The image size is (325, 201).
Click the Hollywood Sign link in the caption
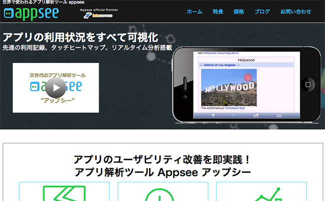(x=235, y=108)
